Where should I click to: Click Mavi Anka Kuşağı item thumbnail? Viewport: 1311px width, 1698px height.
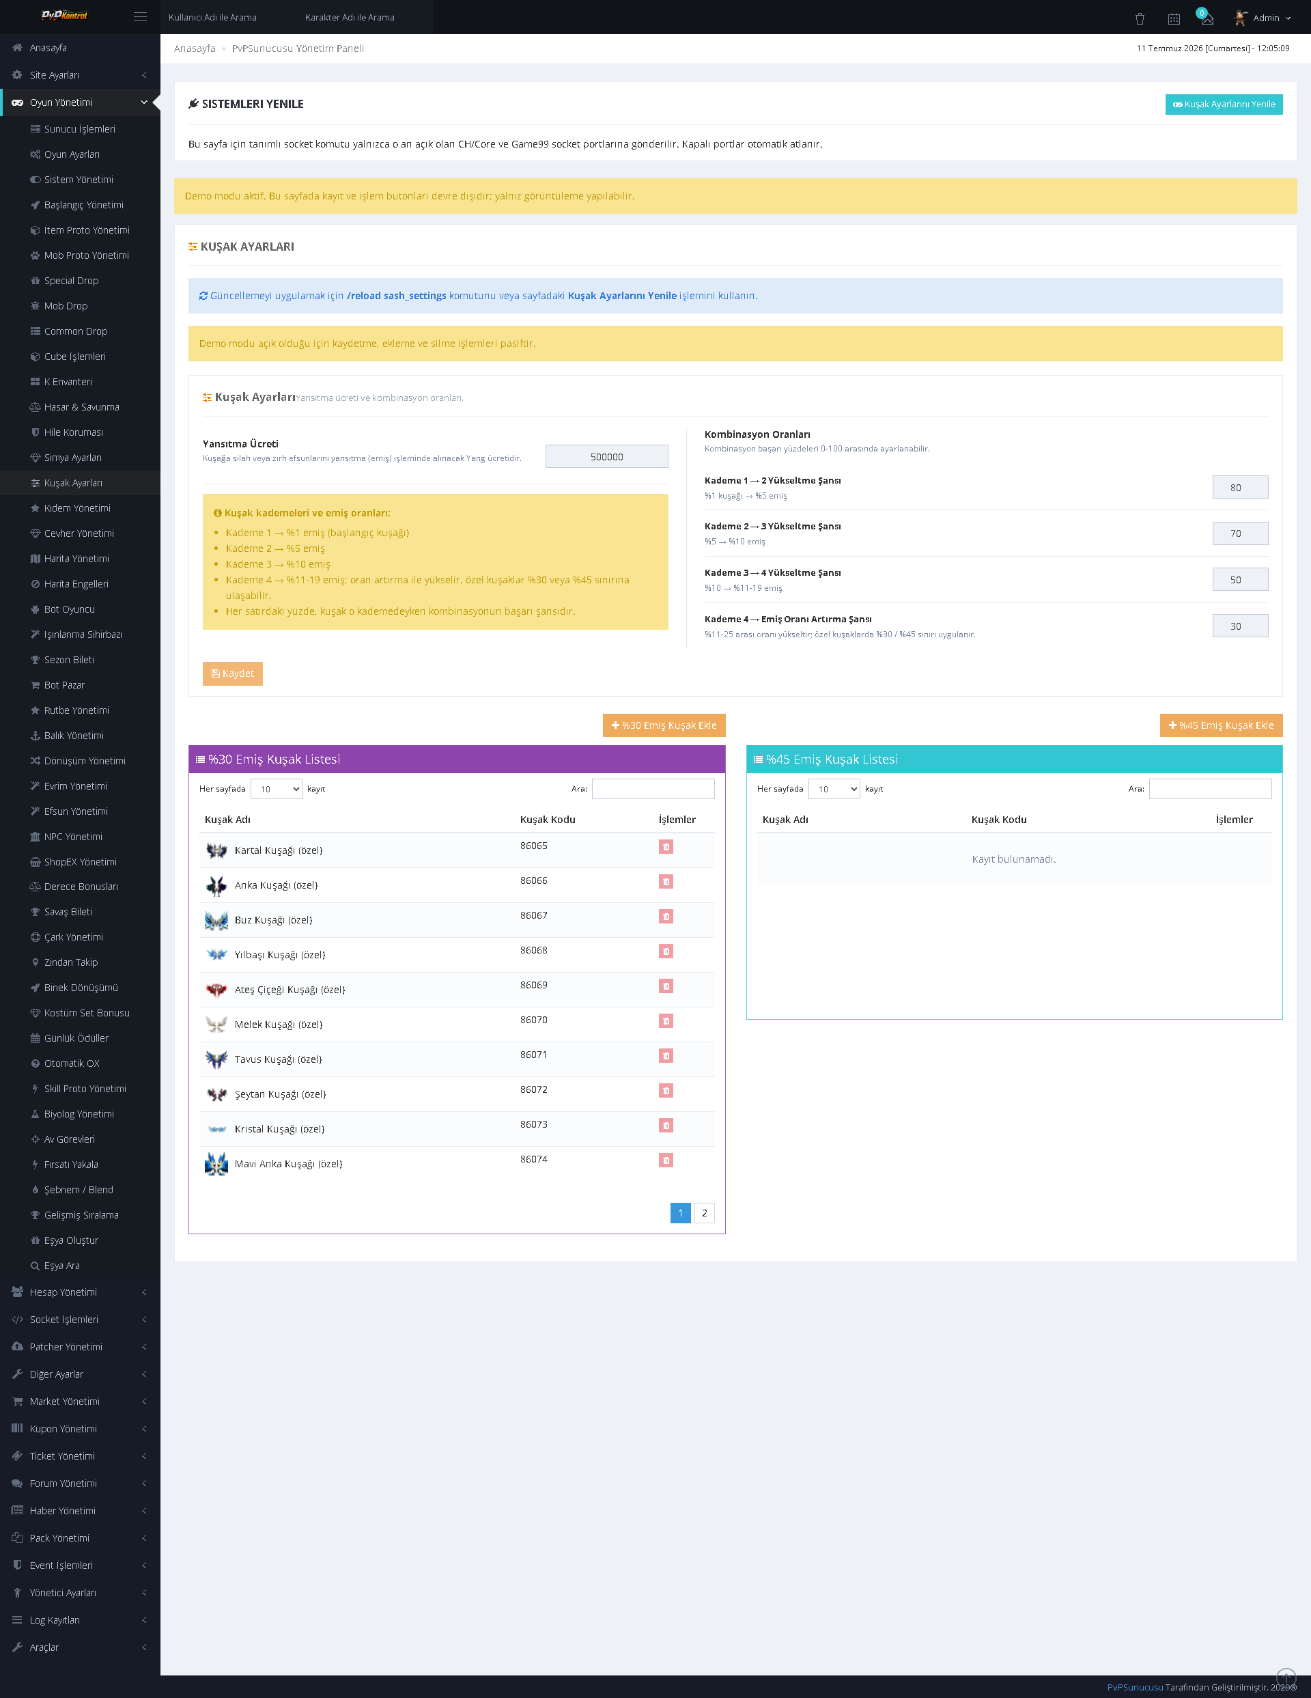click(x=216, y=1164)
